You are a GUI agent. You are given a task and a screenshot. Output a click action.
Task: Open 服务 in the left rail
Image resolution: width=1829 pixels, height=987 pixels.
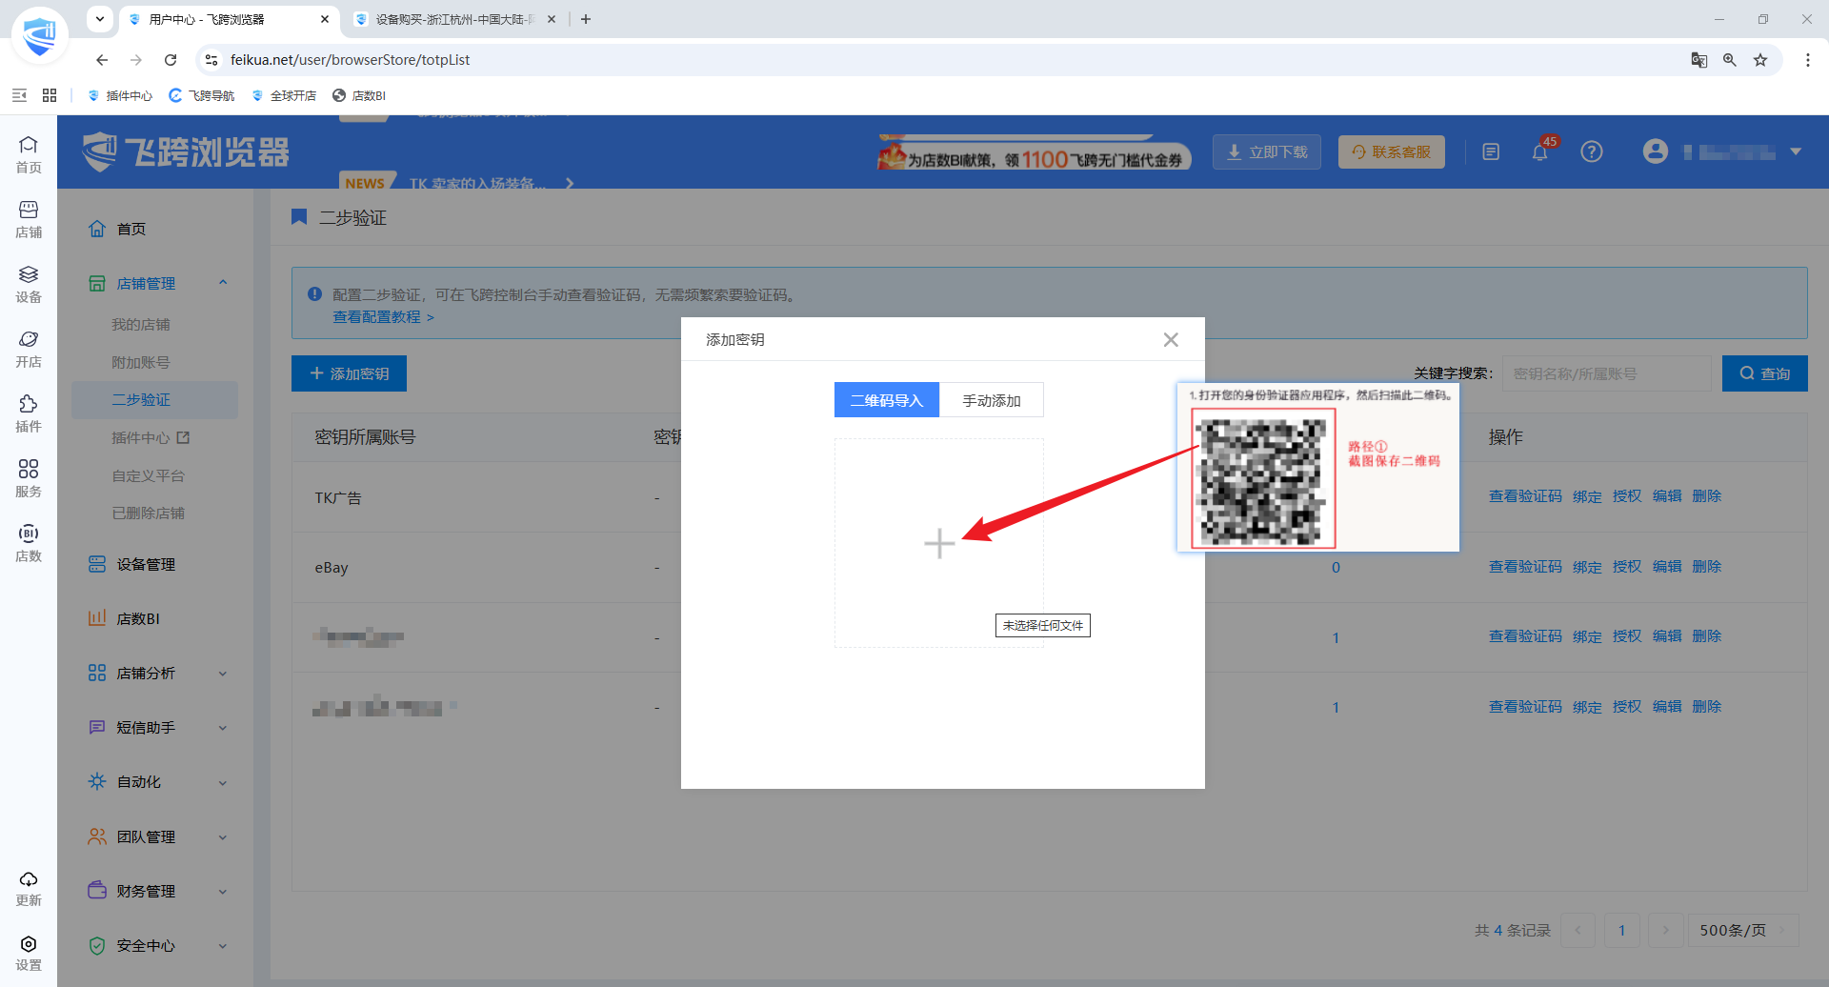(29, 478)
